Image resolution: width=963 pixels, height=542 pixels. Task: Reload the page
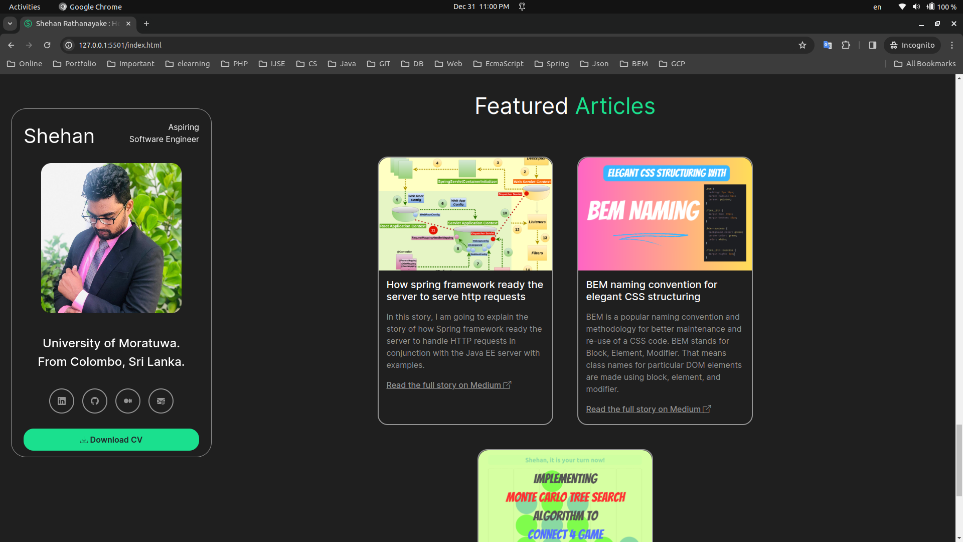[x=47, y=45]
